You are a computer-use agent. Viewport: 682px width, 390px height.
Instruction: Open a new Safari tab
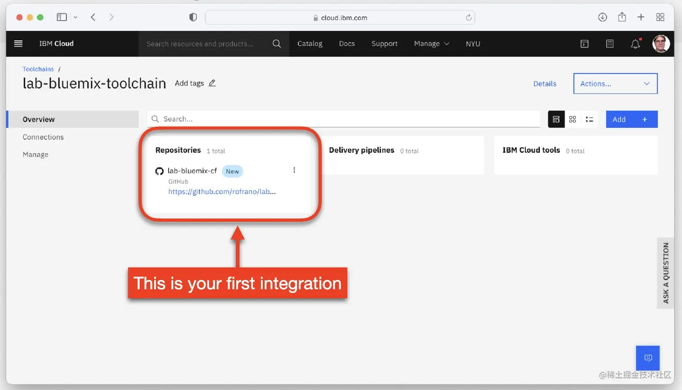[641, 17]
